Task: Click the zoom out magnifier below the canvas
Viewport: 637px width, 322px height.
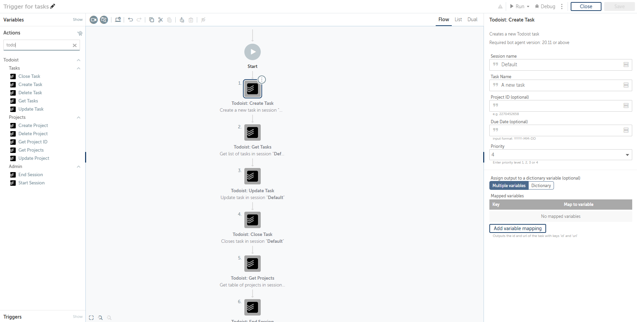Action: click(x=100, y=318)
